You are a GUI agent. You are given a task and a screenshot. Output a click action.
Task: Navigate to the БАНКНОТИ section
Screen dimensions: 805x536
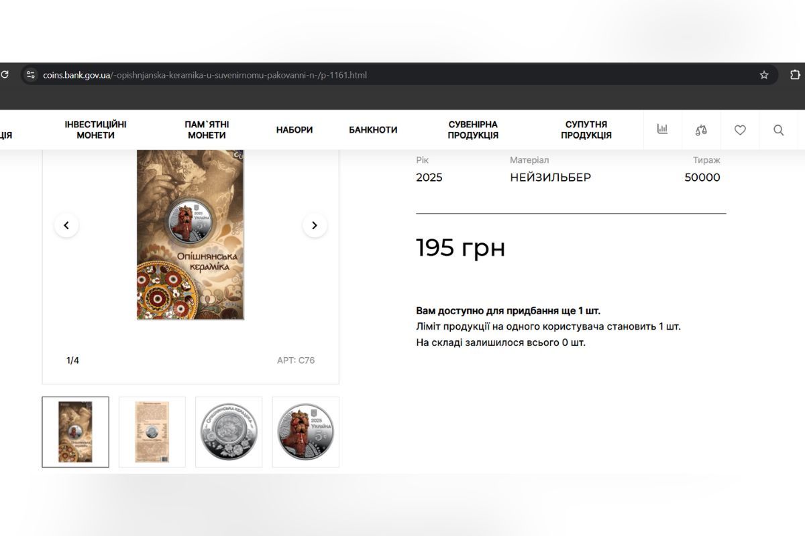[373, 130]
